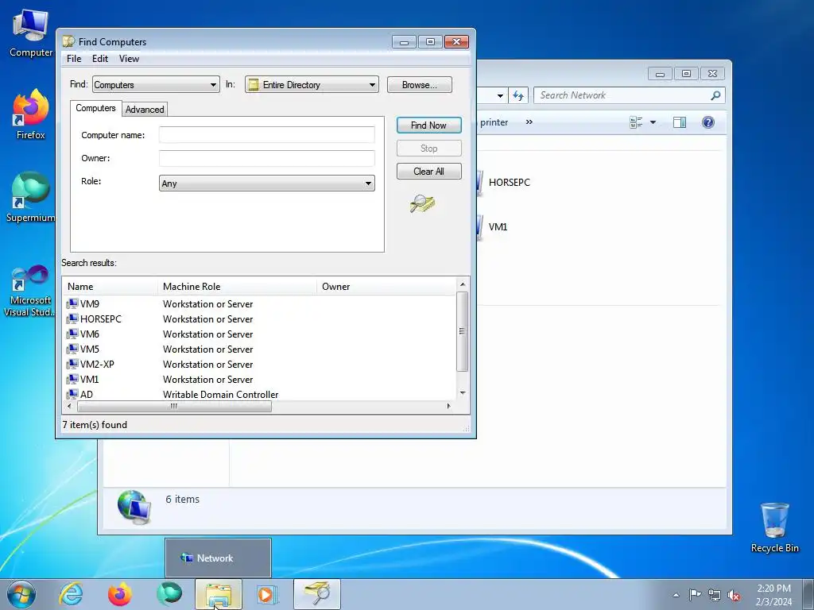
Task: Select HORSEPC in the search results
Action: [x=101, y=319]
